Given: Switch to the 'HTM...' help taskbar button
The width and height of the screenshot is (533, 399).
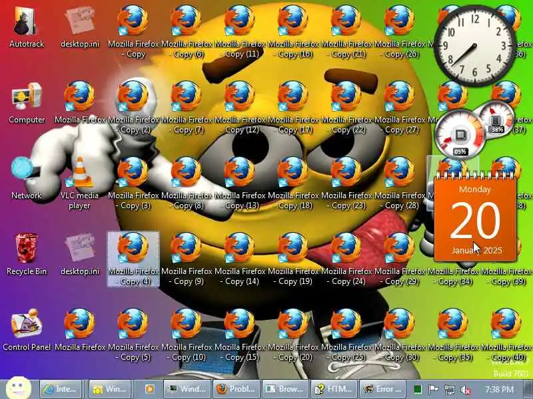Looking at the screenshot, I should (334, 389).
